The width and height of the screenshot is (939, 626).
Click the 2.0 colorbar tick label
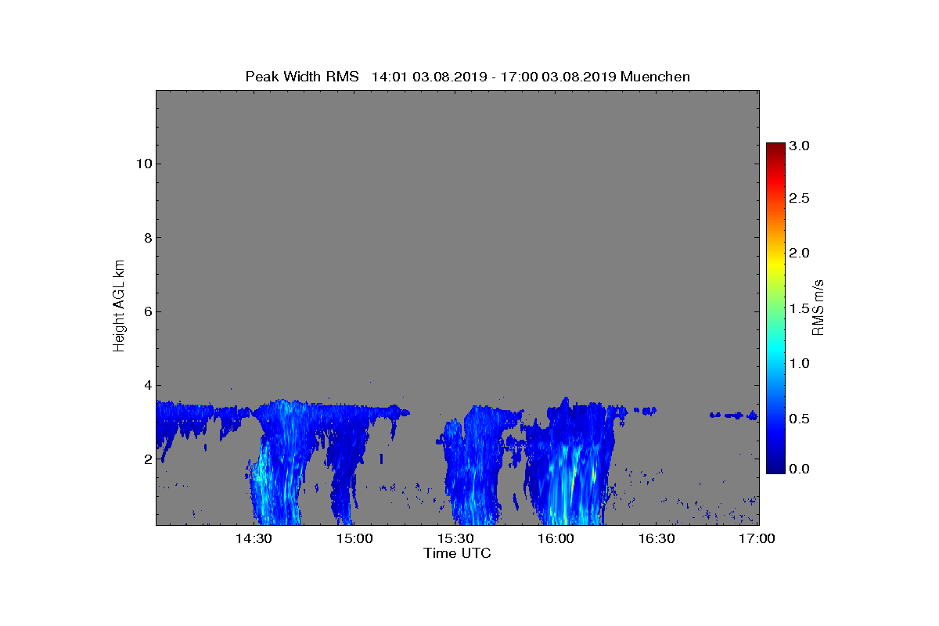798,253
